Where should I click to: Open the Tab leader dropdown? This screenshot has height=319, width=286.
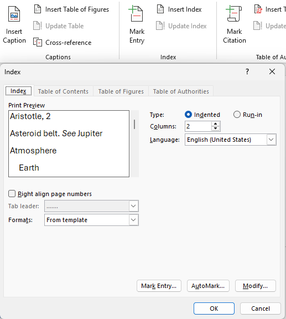click(x=133, y=206)
